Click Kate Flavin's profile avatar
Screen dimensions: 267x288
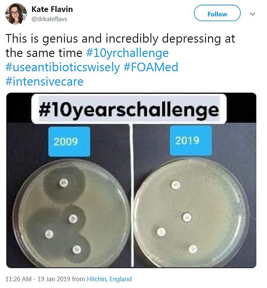[x=16, y=13]
